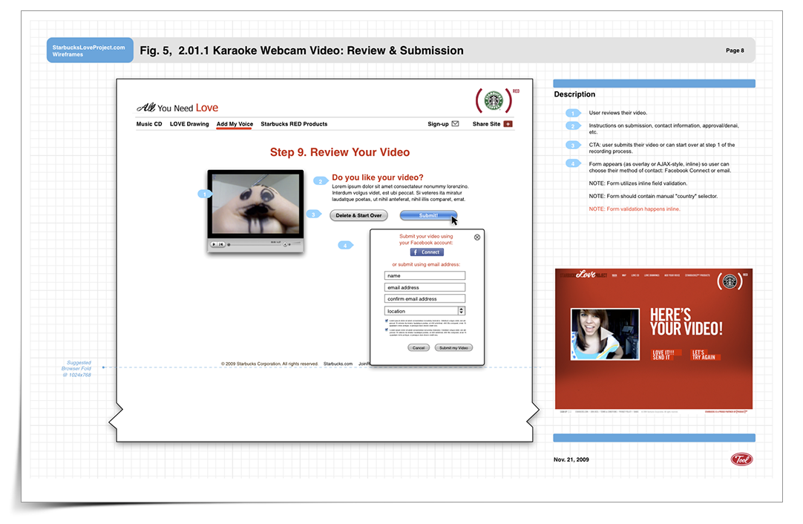Click the email address input field
Viewport: 803px width, 524px height.
click(x=425, y=287)
